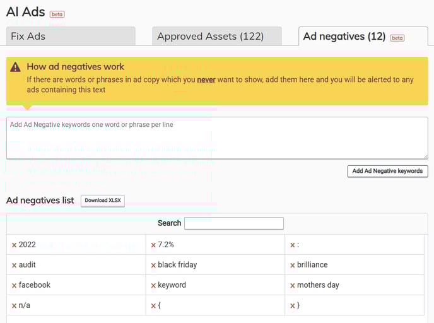Download the ad negatives XLSX file

(103, 201)
